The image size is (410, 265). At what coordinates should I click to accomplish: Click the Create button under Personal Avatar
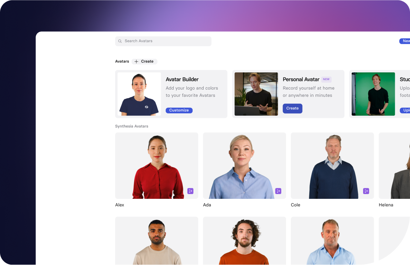(x=292, y=108)
